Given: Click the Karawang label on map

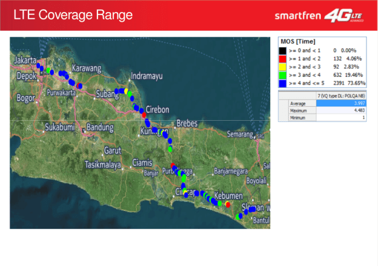Looking at the screenshot, I should coord(86,69).
